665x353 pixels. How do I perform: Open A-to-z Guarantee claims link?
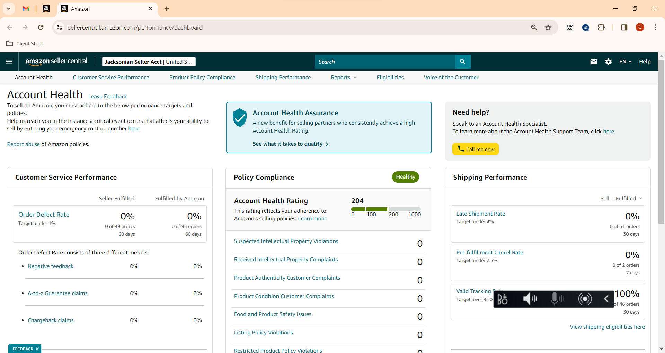pyautogui.click(x=57, y=293)
